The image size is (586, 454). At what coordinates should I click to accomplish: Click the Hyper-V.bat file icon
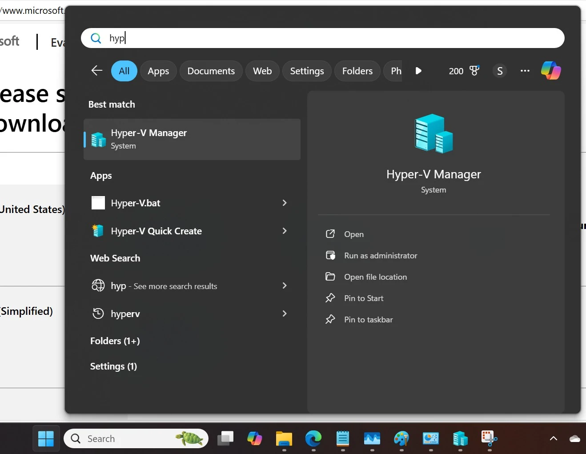click(x=98, y=203)
